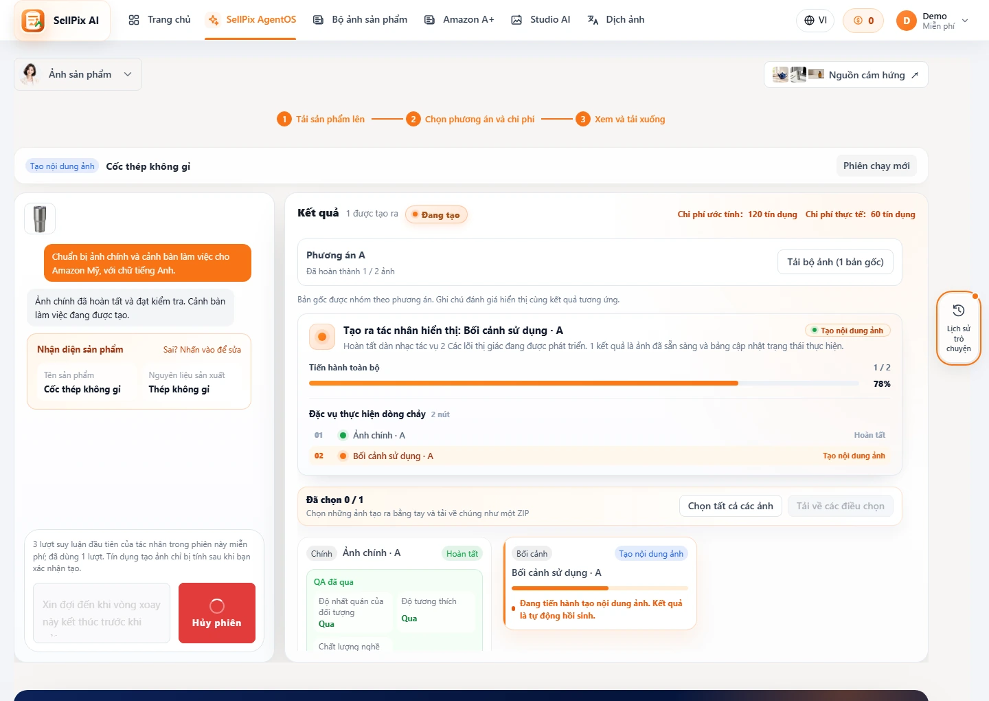This screenshot has height=701, width=989.
Task: Click the SellPix AI logo icon
Action: click(x=32, y=21)
